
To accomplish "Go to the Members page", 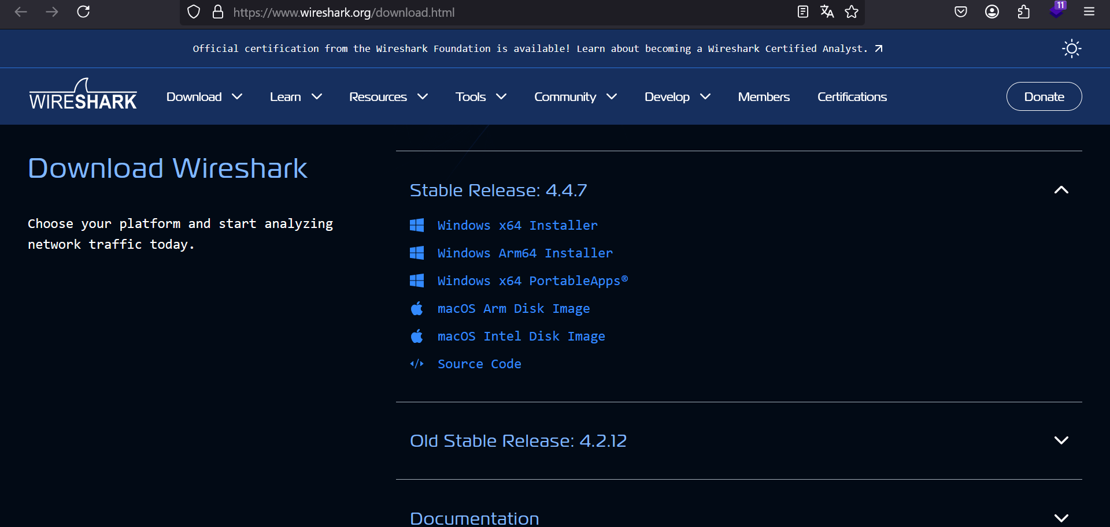I will (764, 97).
